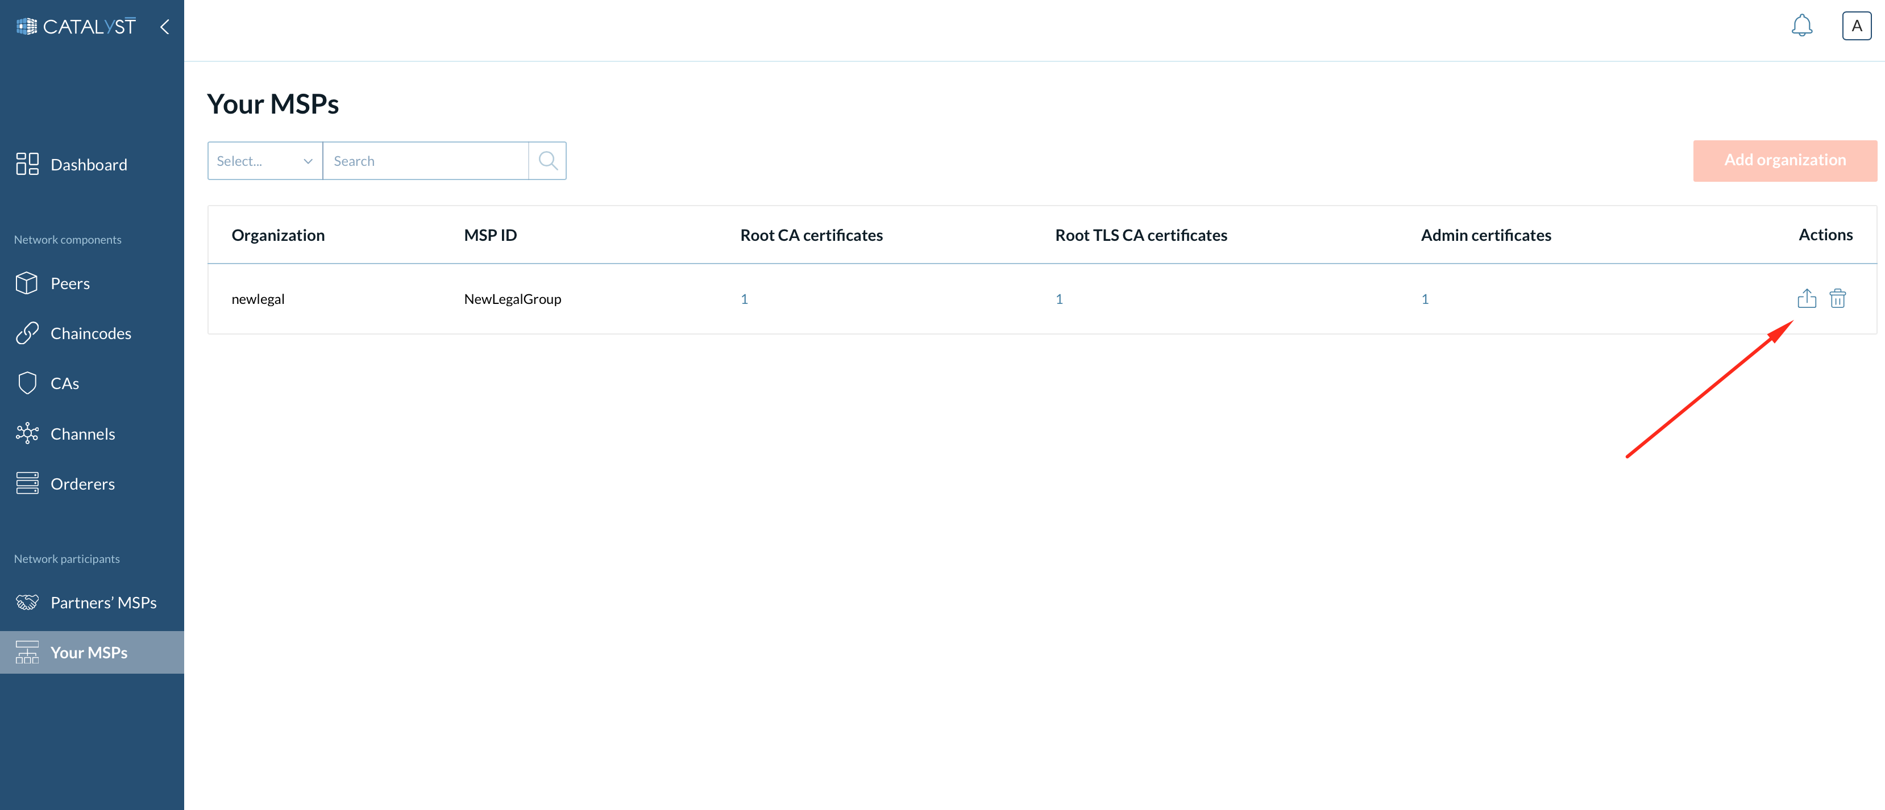Image resolution: width=1885 pixels, height=810 pixels.
Task: Open the notifications bell
Action: (1803, 26)
